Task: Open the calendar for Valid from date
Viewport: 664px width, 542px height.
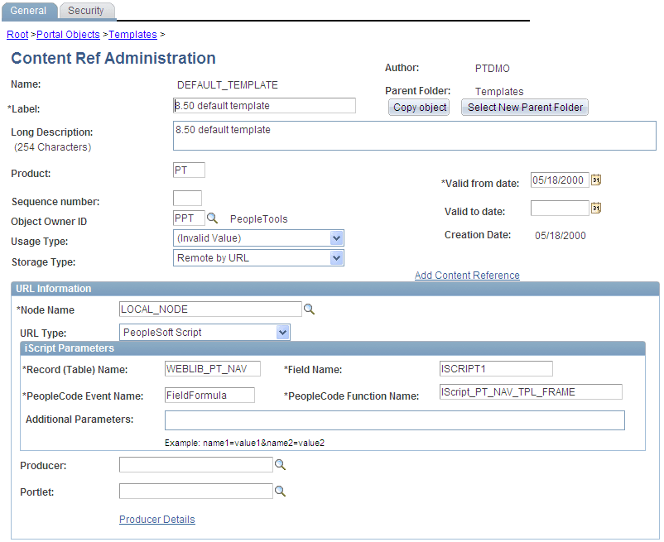Action: [x=595, y=180]
